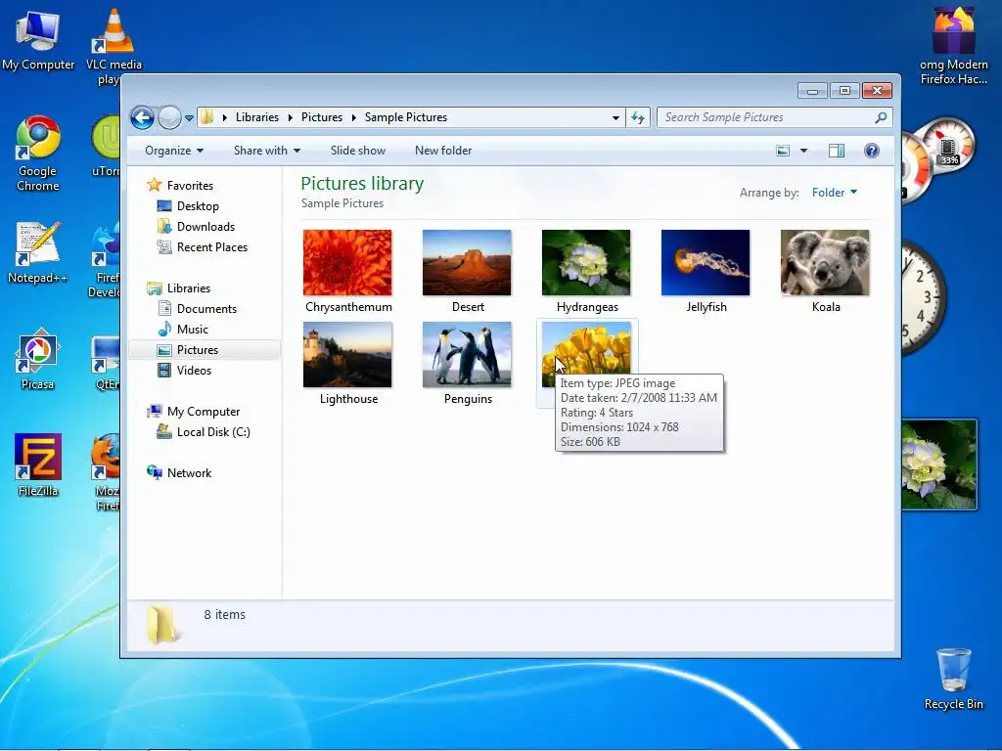Click the omg Modern Firefox Hac... desktop icon
Viewport: 1002px width, 751px height.
(x=953, y=46)
